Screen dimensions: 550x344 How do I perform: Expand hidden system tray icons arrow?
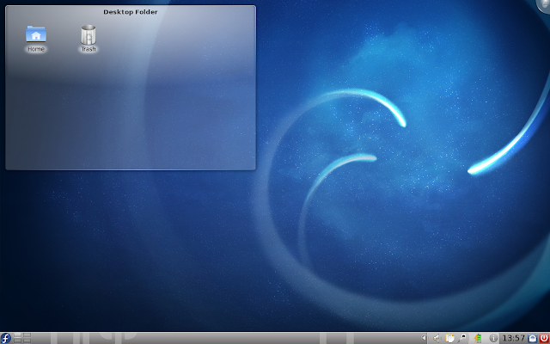(x=425, y=337)
